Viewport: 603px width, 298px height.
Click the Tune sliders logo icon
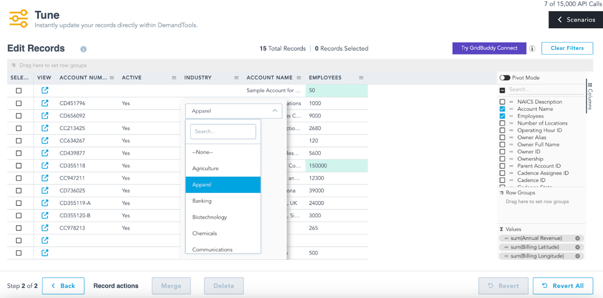coord(18,18)
